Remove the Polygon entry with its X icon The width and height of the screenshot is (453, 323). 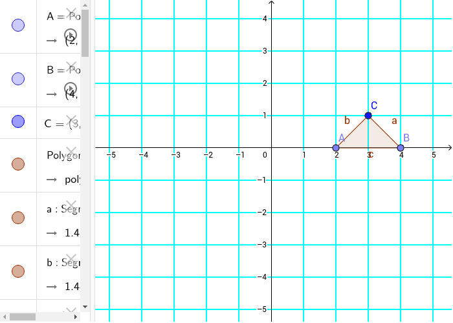[71, 152]
